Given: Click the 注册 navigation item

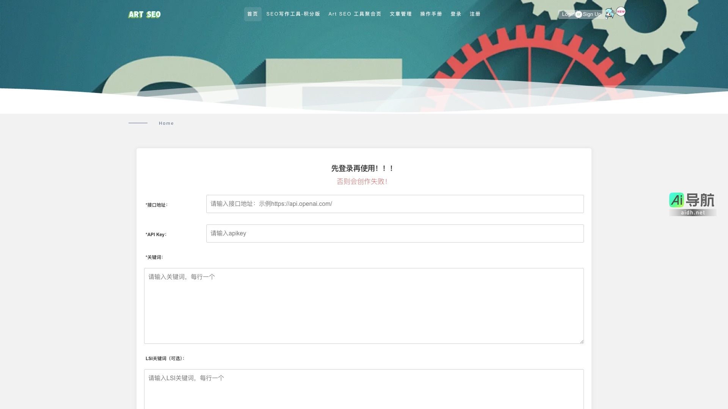Looking at the screenshot, I should [x=475, y=14].
